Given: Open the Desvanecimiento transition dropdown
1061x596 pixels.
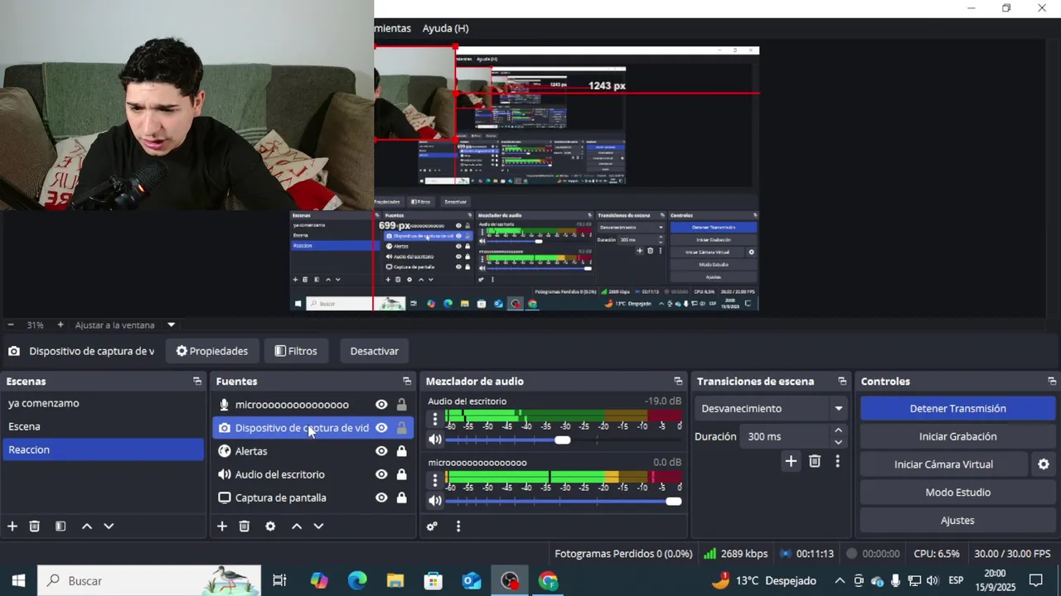Looking at the screenshot, I should point(772,409).
